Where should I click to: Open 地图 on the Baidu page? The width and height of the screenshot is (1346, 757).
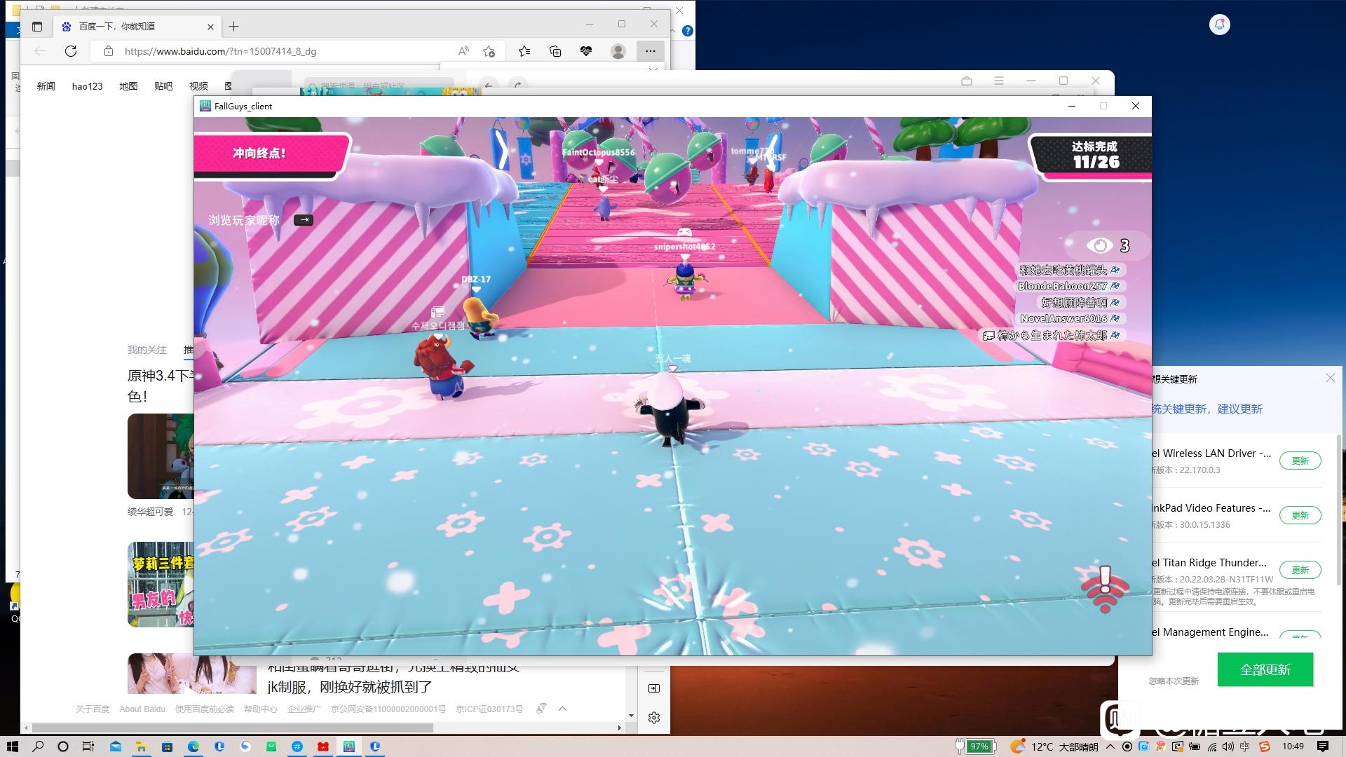click(128, 86)
